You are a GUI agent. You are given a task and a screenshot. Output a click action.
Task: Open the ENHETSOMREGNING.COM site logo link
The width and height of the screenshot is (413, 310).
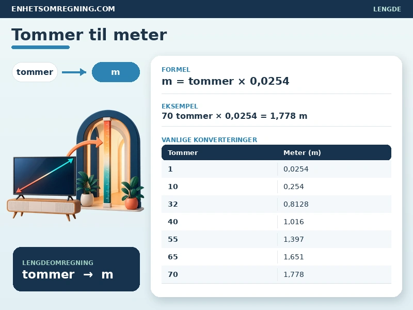[63, 9]
